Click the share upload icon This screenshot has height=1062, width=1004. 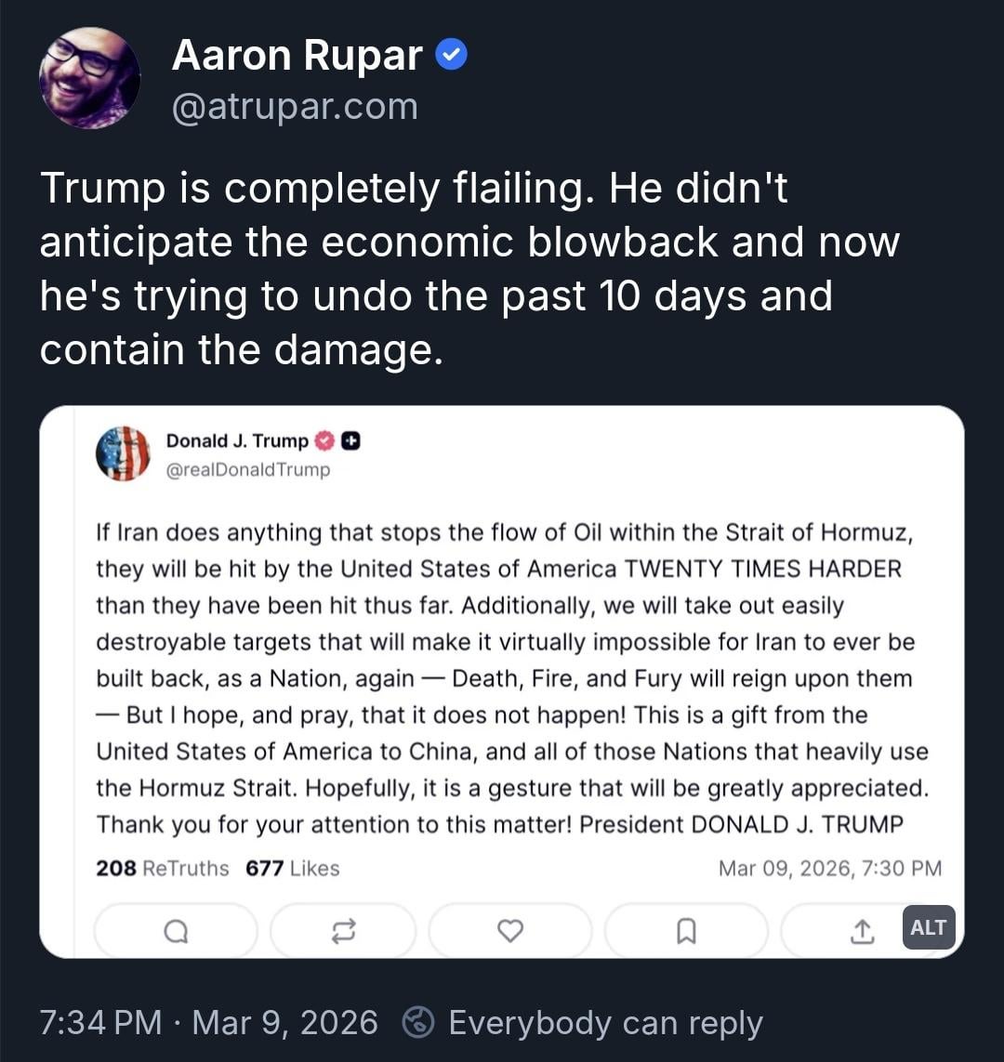(x=862, y=929)
